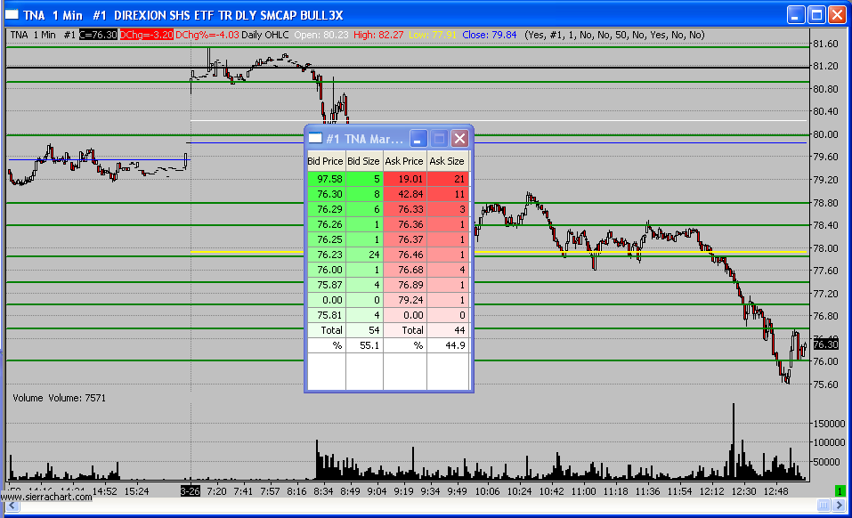Select ask price 79.24 cell
This screenshot has height=518, width=852.
click(405, 300)
